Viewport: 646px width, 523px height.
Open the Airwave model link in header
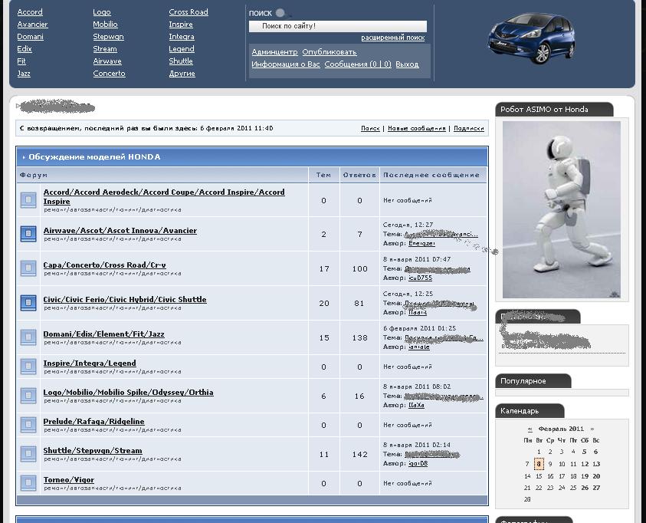click(x=107, y=61)
